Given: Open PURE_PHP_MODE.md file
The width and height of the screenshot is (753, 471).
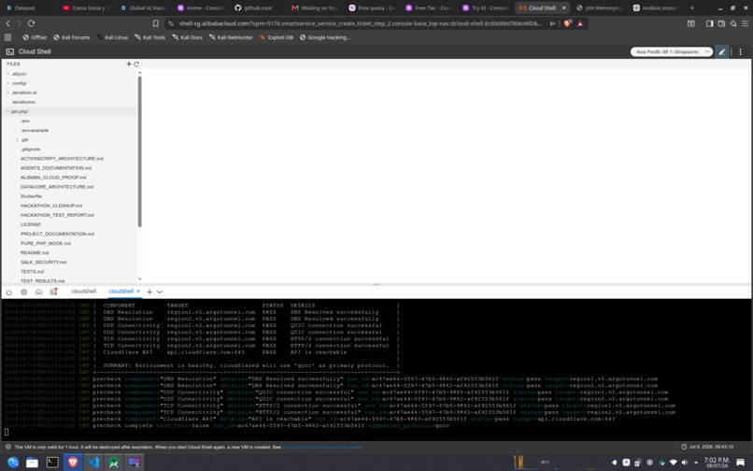Looking at the screenshot, I should pyautogui.click(x=46, y=243).
